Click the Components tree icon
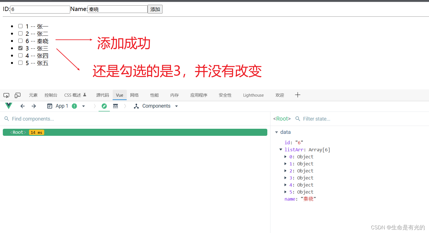The height and width of the screenshot is (233, 429). tap(136, 106)
